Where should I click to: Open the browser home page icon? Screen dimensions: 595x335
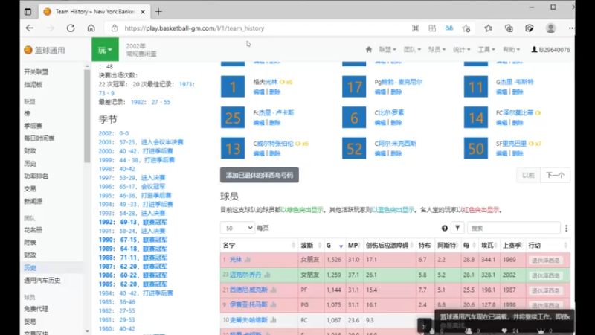pos(91,28)
